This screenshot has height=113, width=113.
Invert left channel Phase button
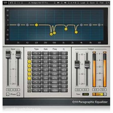click(8, 94)
